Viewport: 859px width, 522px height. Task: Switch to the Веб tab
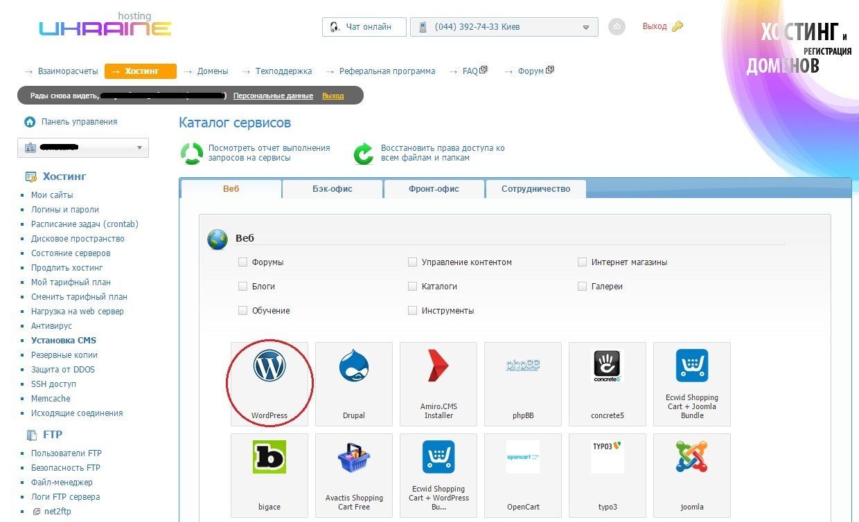pos(231,189)
